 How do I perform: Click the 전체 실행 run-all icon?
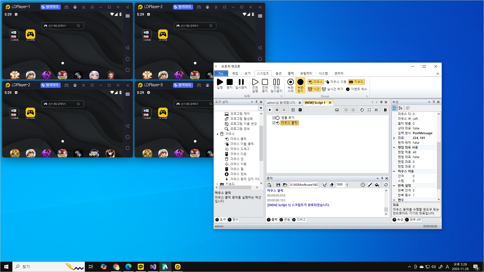click(x=255, y=82)
